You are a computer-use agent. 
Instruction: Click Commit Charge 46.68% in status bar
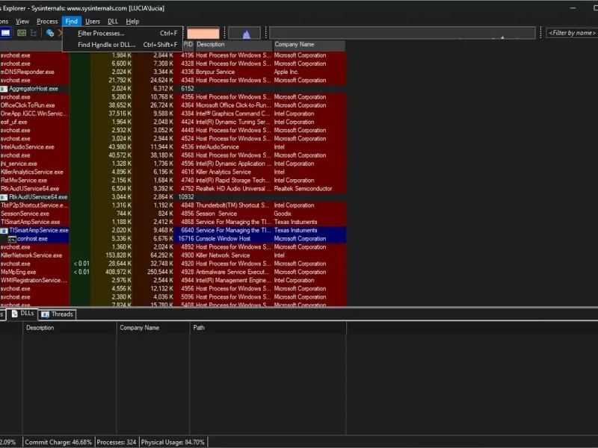click(58, 442)
